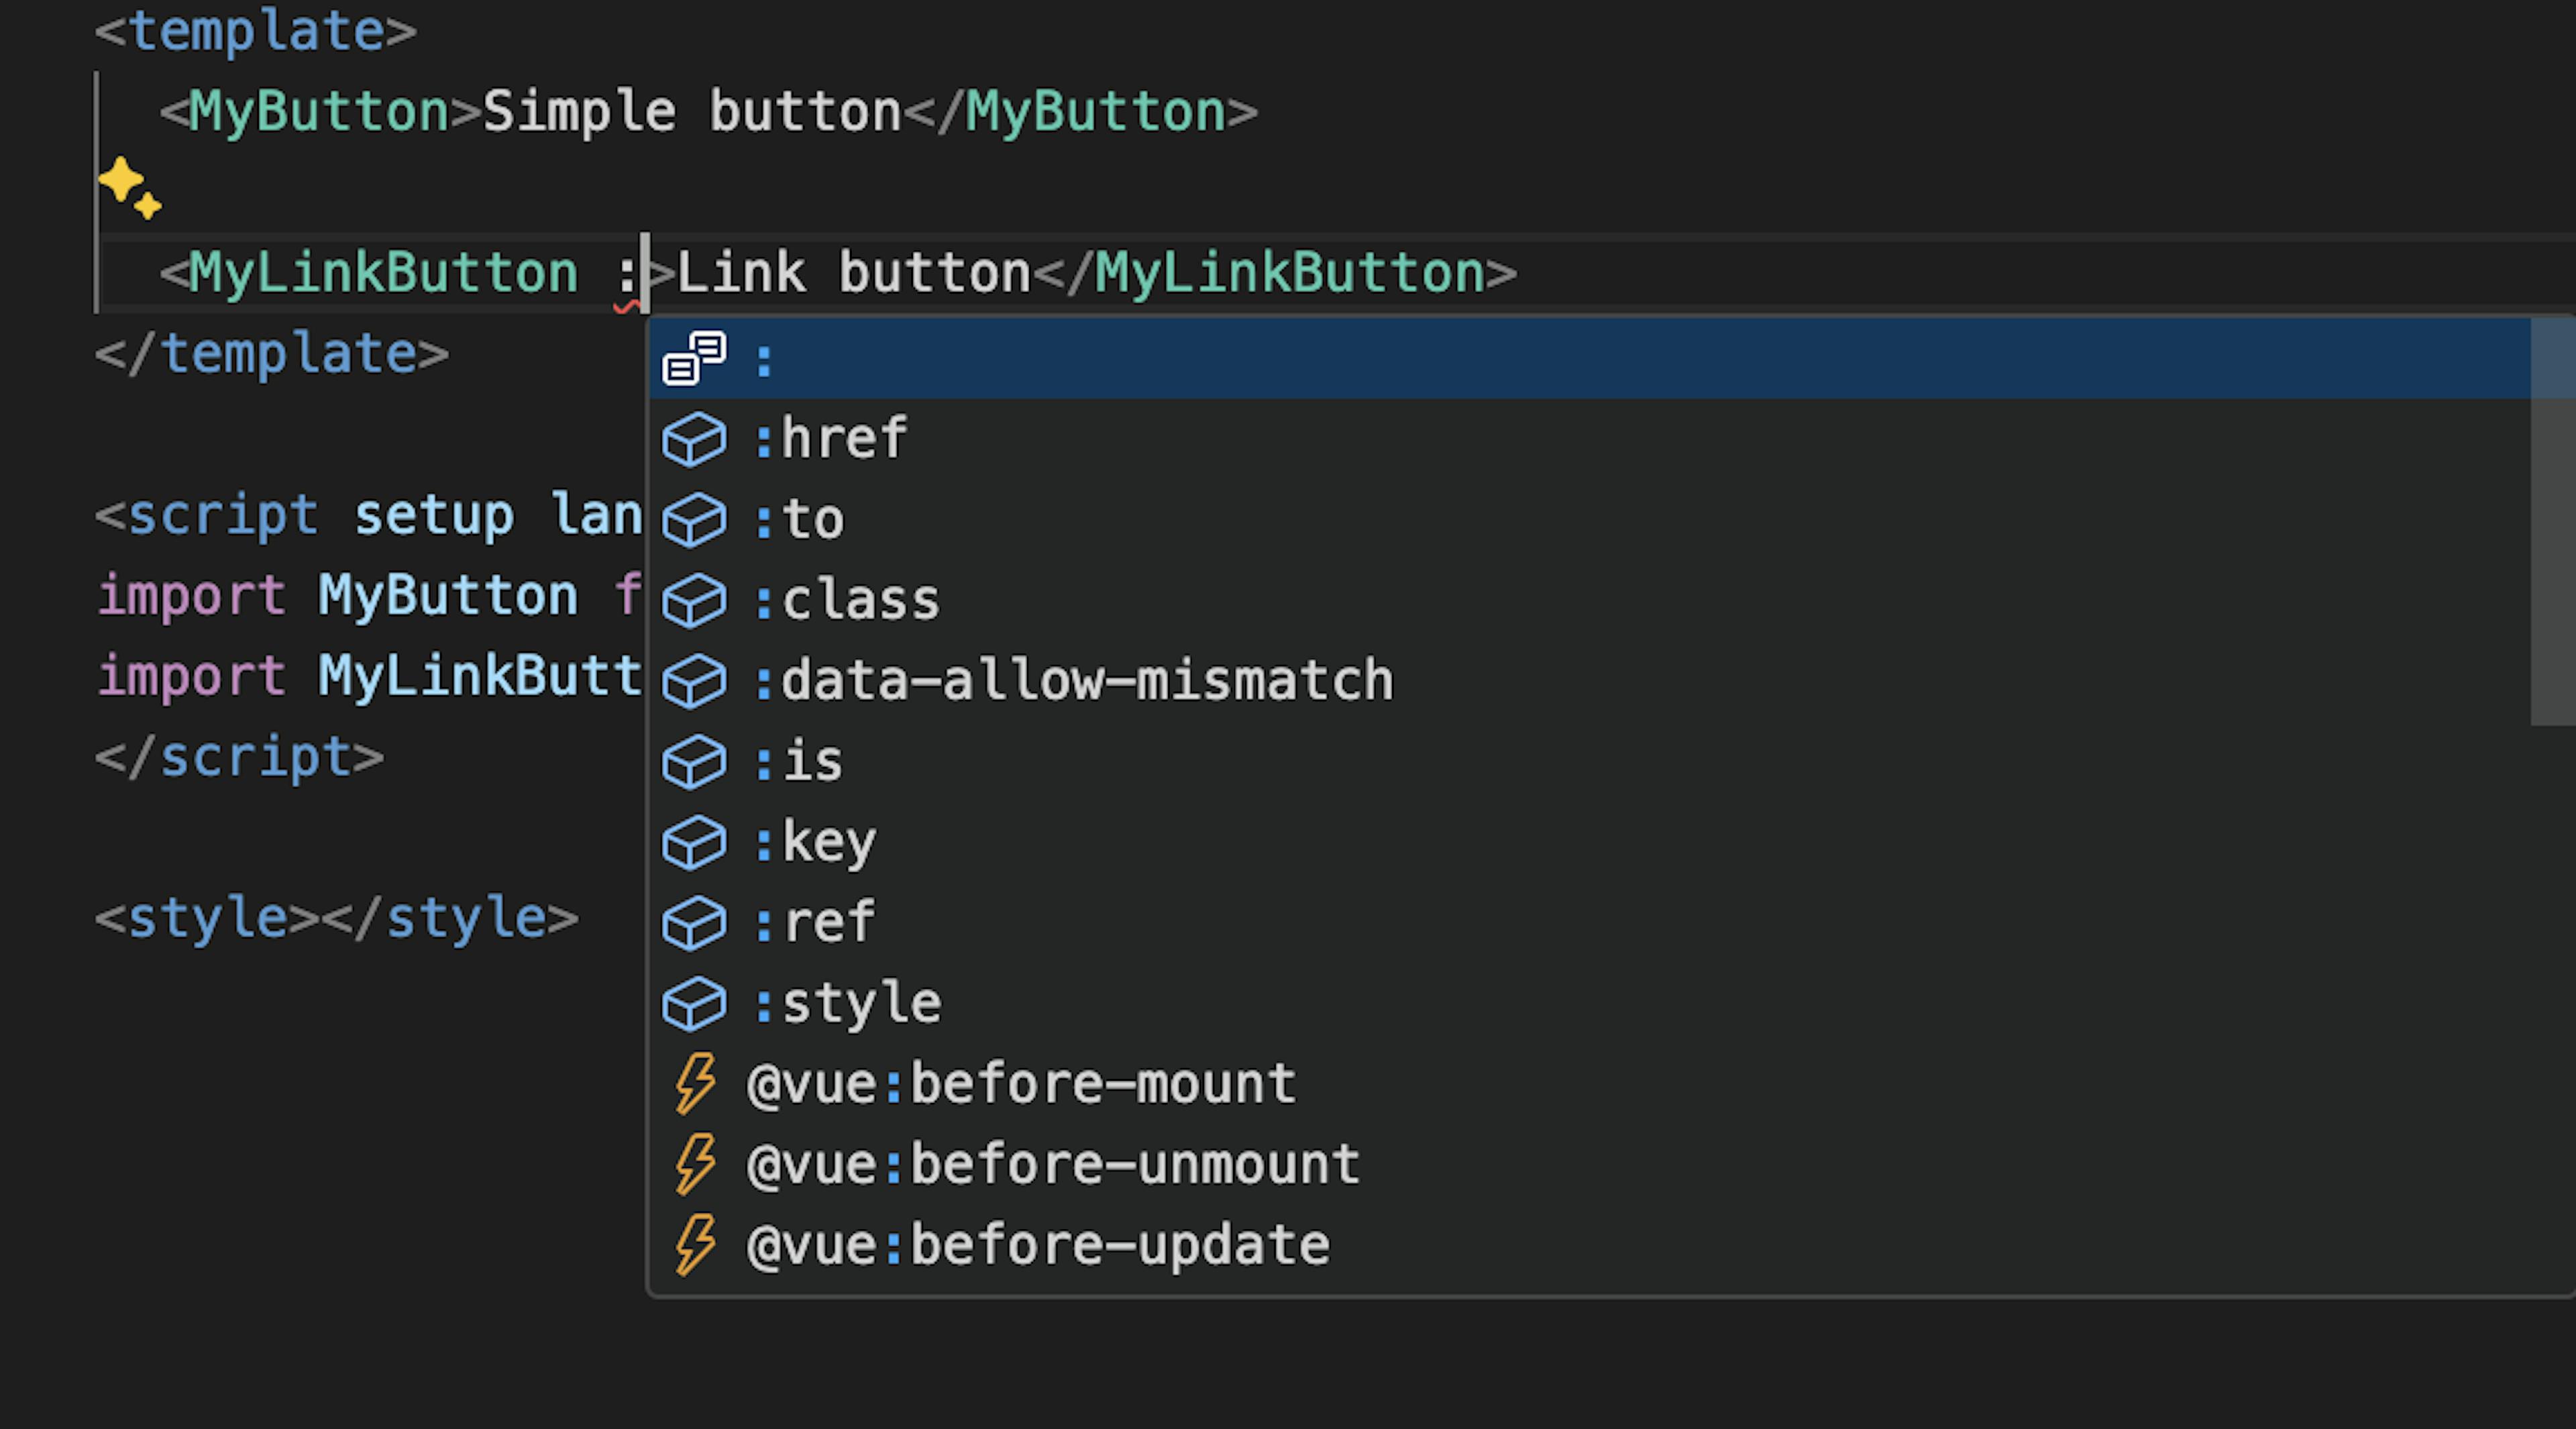
Task: Click the opening MyLinkButton tag name
Action: 383,273
